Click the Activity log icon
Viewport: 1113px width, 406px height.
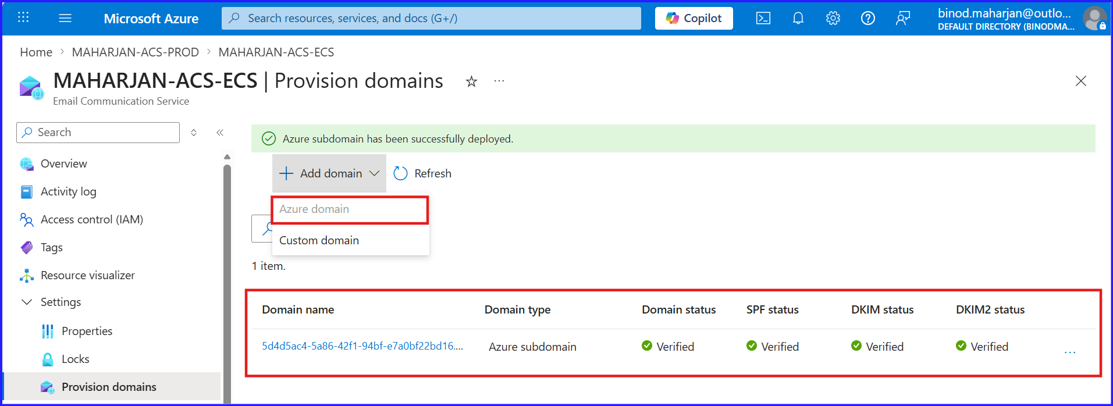click(x=27, y=192)
